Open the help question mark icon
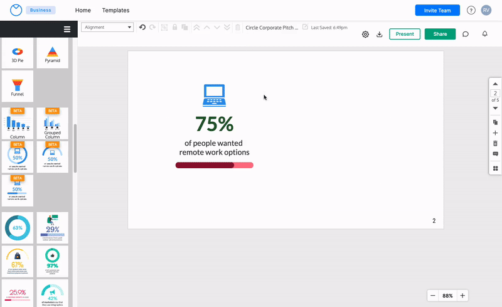Image resolution: width=502 pixels, height=307 pixels. [471, 11]
